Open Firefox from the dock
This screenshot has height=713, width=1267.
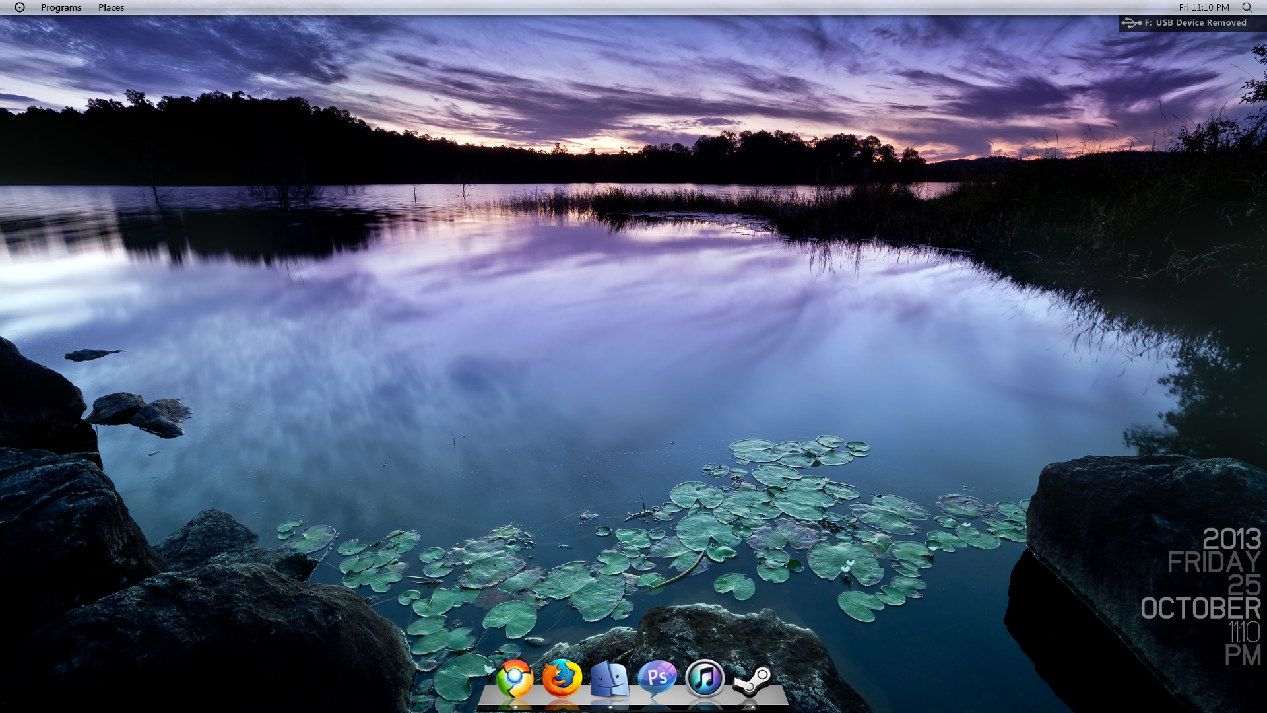[562, 678]
